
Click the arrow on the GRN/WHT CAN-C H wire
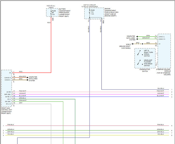click(x=137, y=39)
